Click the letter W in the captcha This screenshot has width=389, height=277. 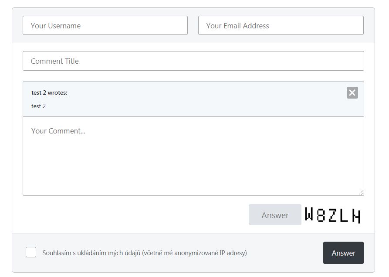tap(309, 215)
